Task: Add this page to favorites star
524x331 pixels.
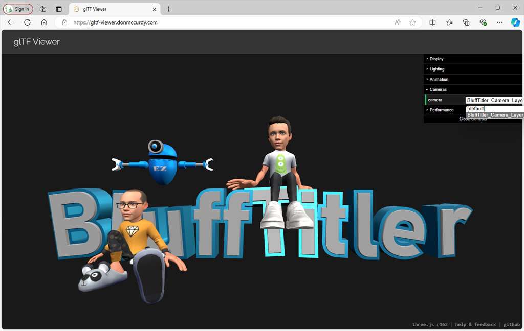Action: click(413, 22)
